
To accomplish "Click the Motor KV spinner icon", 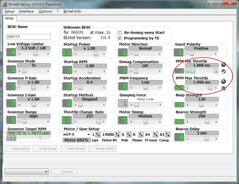I will pos(117,135).
